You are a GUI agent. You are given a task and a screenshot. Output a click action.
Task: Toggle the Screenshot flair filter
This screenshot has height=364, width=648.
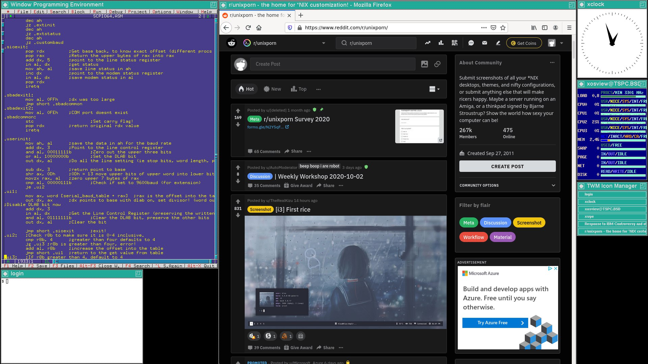coord(529,223)
